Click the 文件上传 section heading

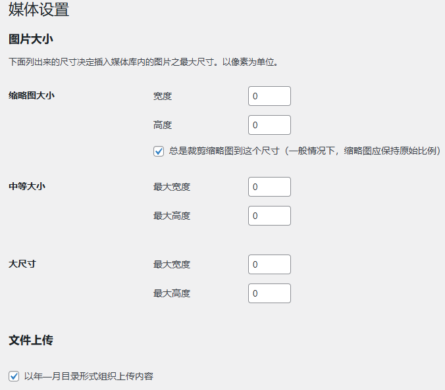click(x=30, y=340)
